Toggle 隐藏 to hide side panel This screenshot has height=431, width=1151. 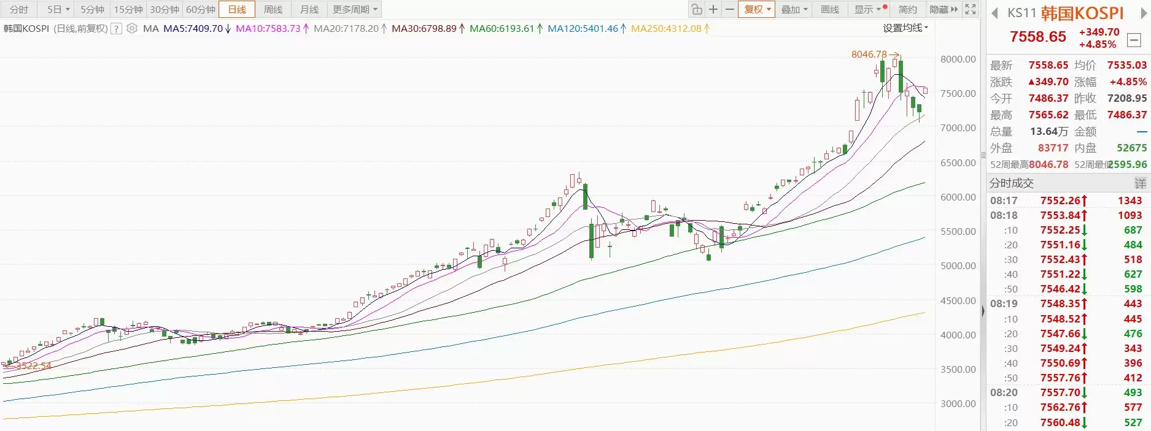point(944,9)
